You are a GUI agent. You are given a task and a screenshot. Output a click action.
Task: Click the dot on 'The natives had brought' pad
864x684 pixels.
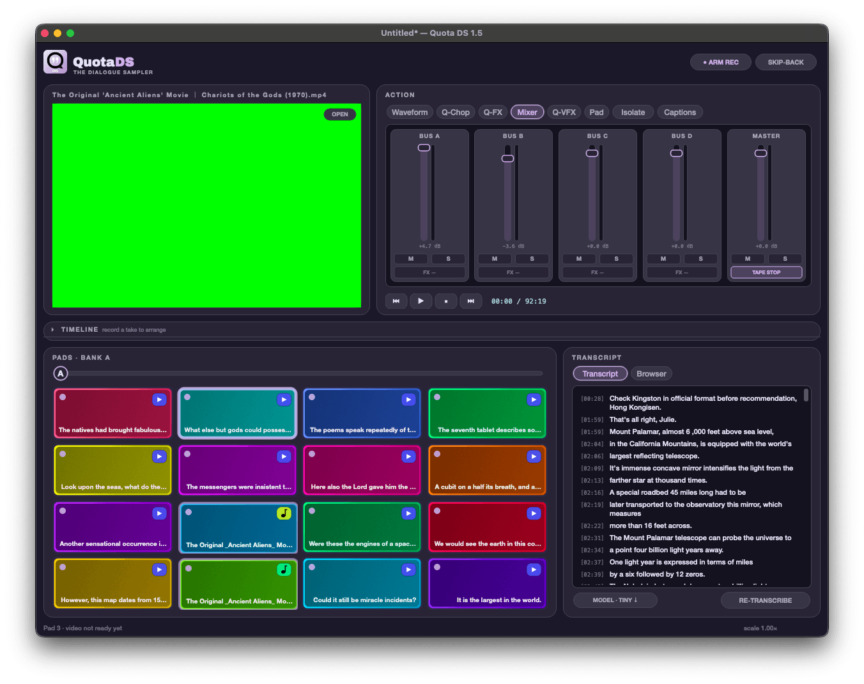pyautogui.click(x=63, y=397)
